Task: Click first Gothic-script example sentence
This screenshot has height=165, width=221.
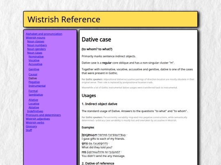Action: (x=104, y=135)
